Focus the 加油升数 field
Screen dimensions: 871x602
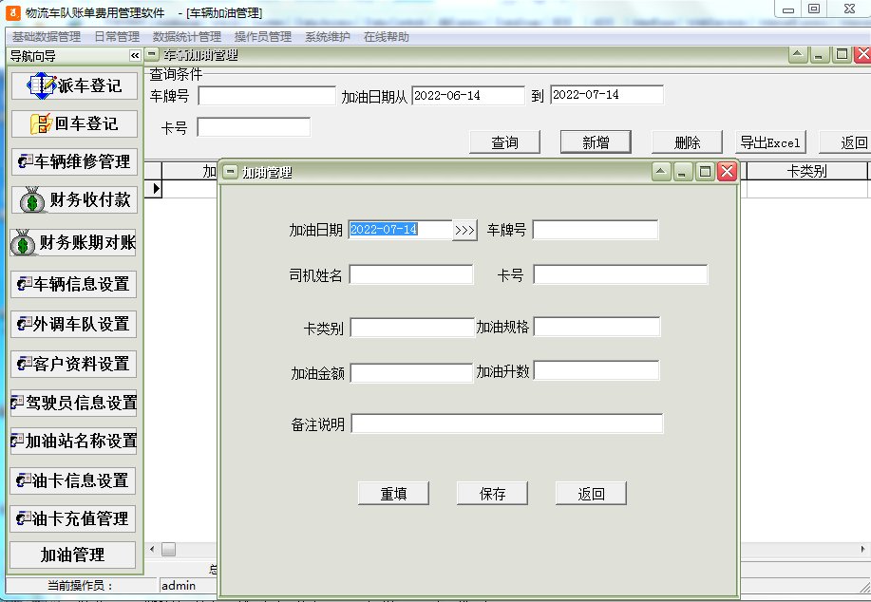pos(596,371)
